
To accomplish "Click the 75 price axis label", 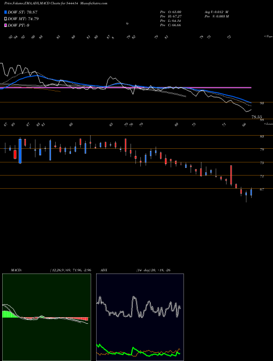I will point(262,163).
